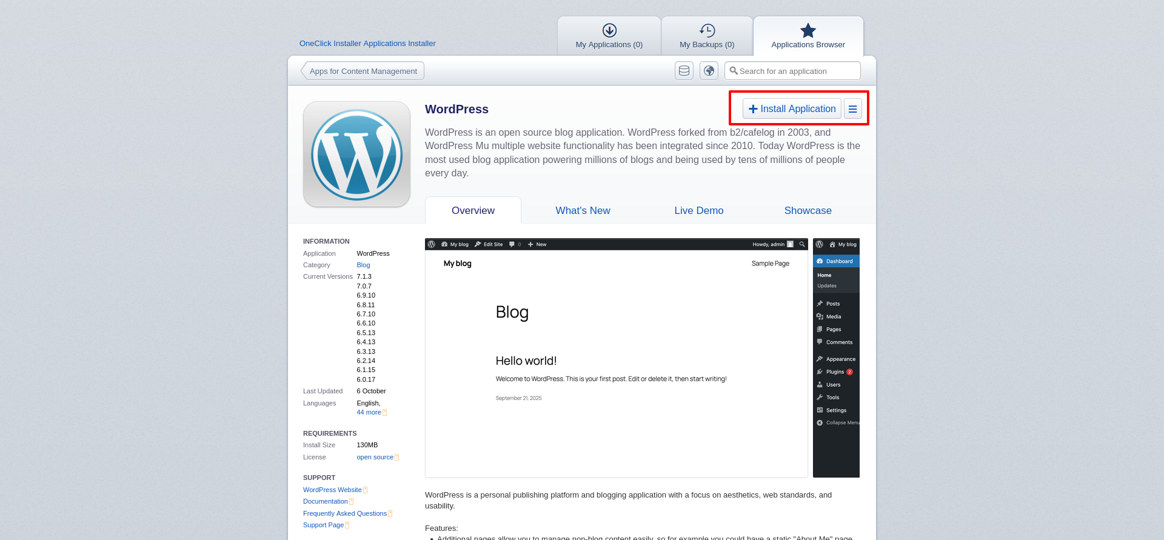Select the Showcase tab
1164x540 pixels.
(808, 210)
